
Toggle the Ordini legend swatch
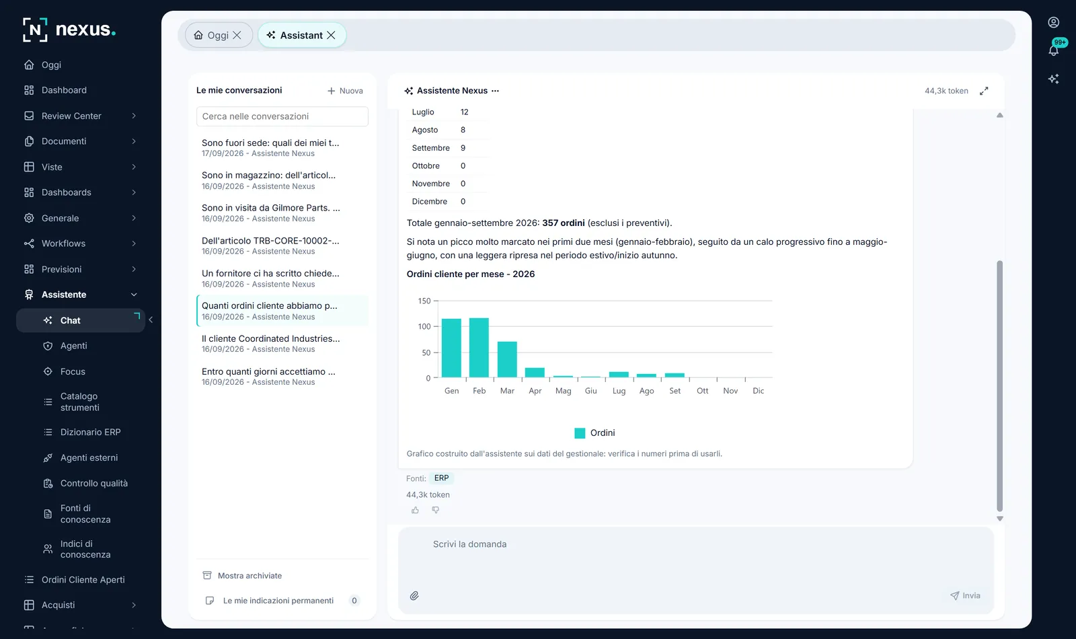coord(580,433)
